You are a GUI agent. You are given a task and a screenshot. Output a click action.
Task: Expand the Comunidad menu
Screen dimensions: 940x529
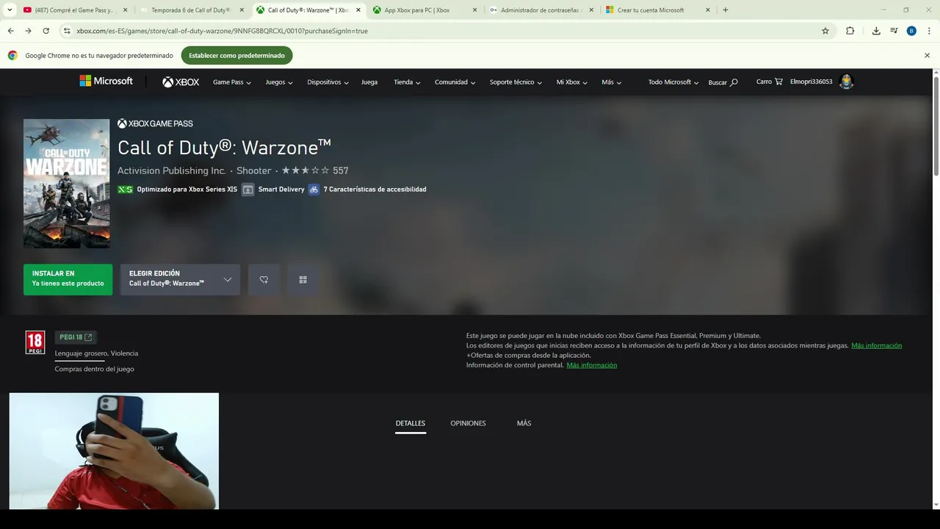coord(455,82)
